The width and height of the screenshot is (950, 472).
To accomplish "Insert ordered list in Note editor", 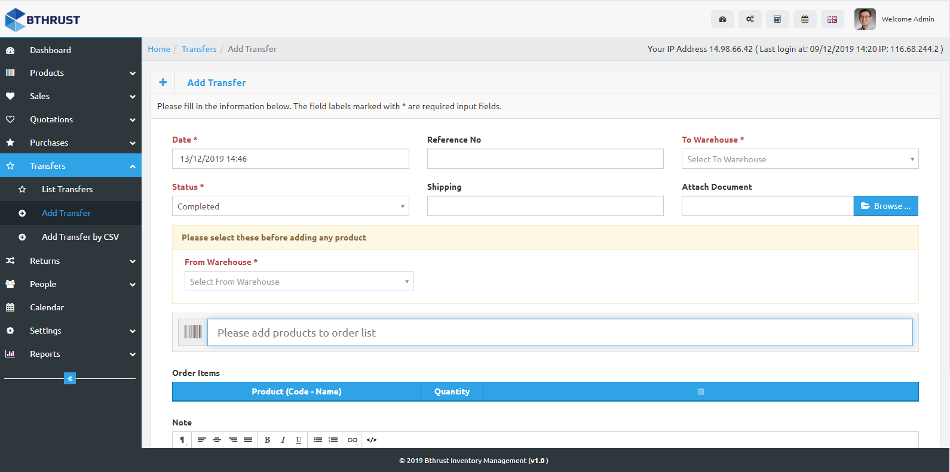I will click(333, 440).
